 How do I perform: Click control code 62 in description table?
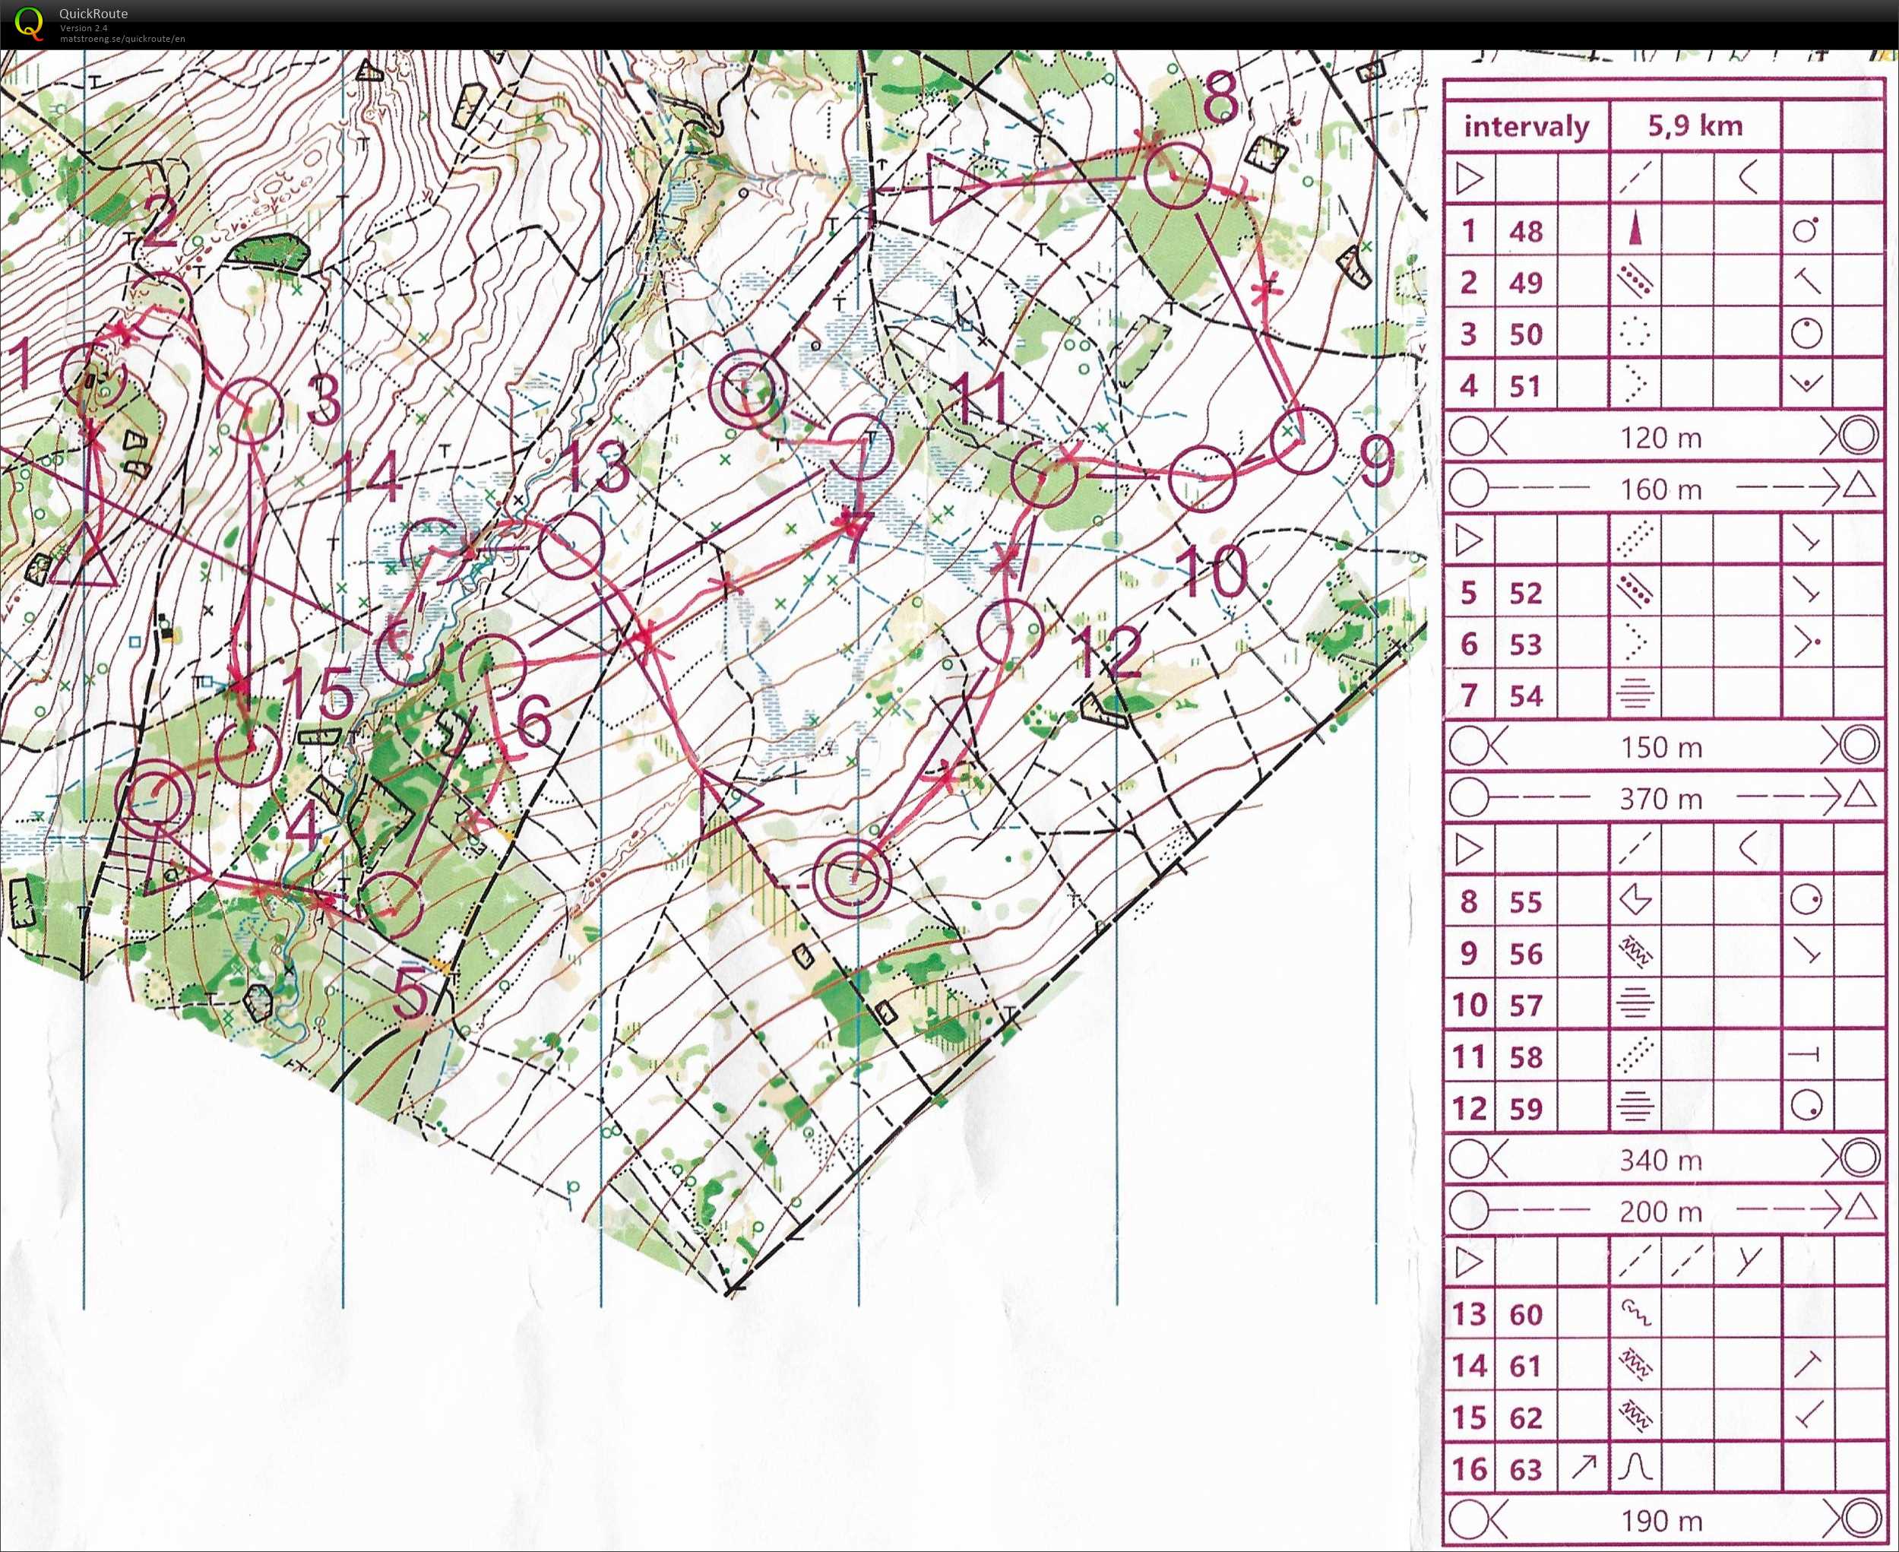click(1527, 1418)
